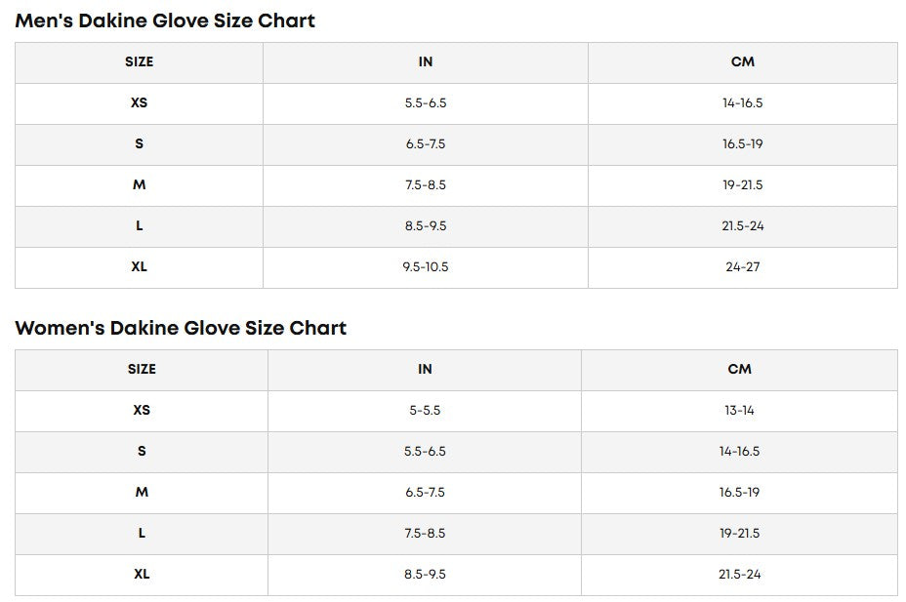Click the women's L size cell
This screenshot has width=906, height=602.
(142, 533)
